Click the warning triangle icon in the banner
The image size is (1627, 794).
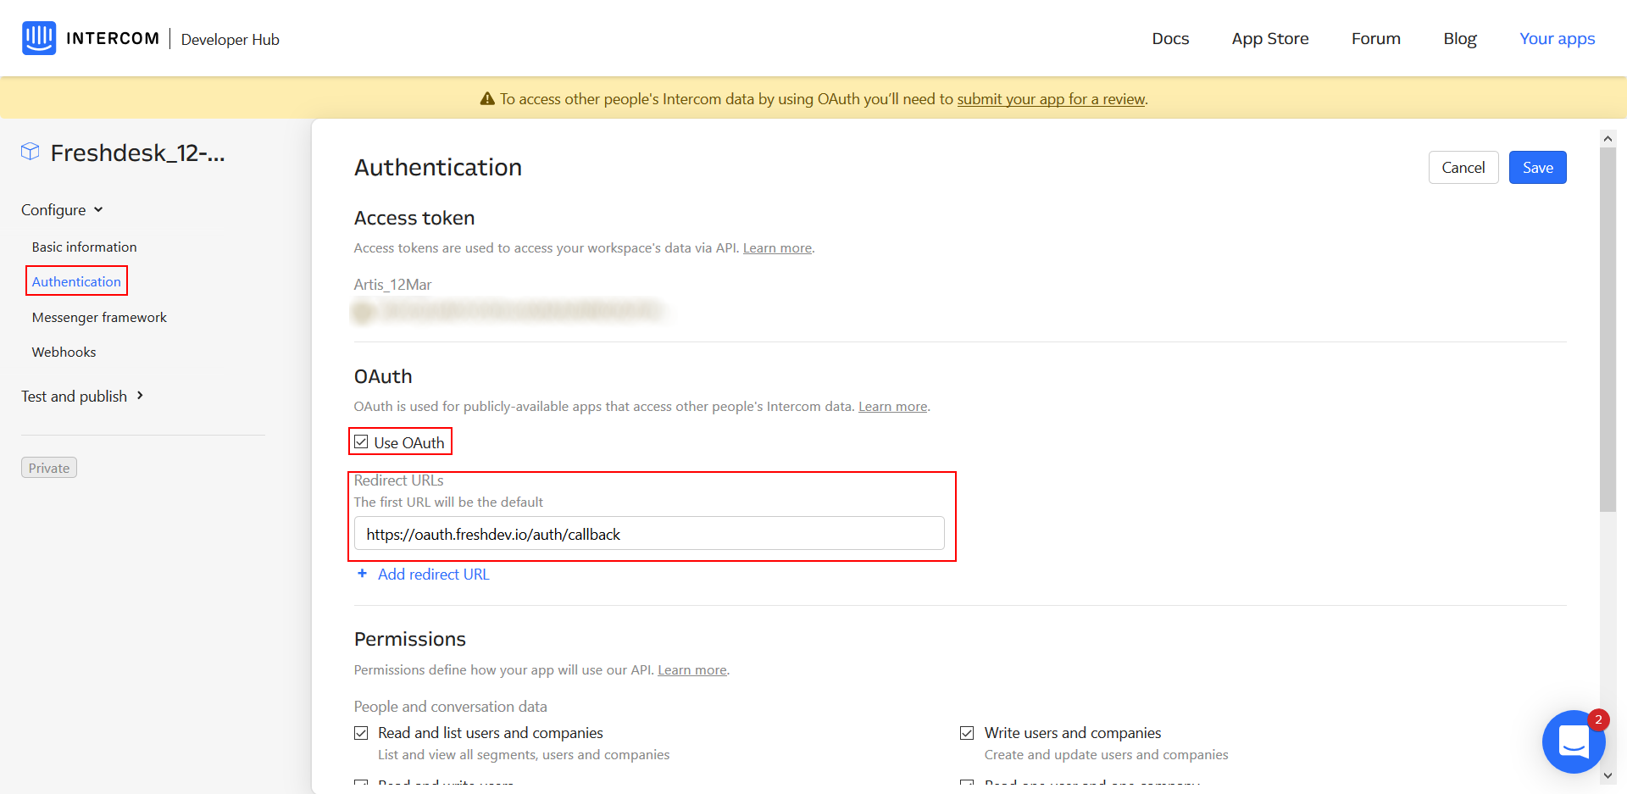tap(487, 99)
